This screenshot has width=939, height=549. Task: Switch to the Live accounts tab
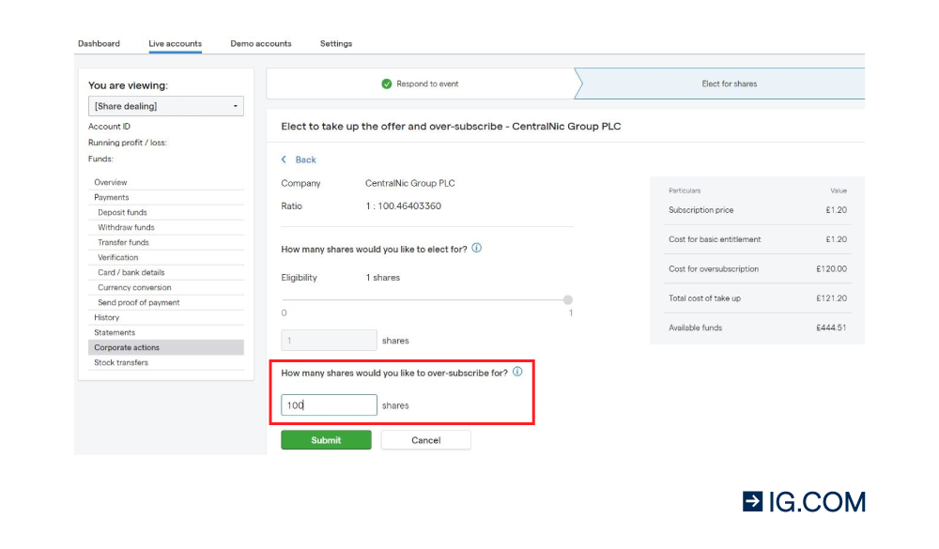(x=175, y=44)
